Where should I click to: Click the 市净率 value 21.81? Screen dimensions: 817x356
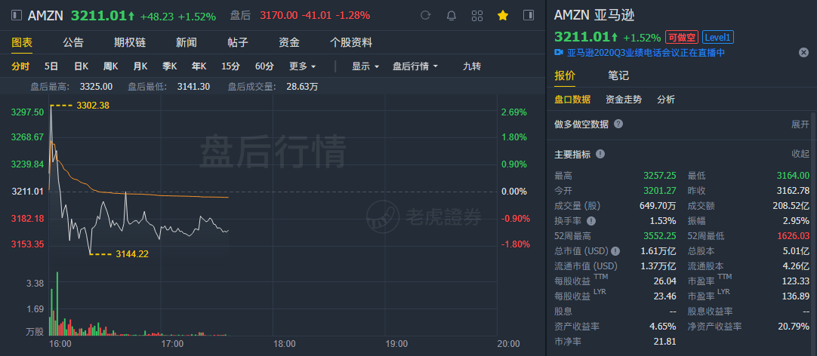click(x=664, y=342)
